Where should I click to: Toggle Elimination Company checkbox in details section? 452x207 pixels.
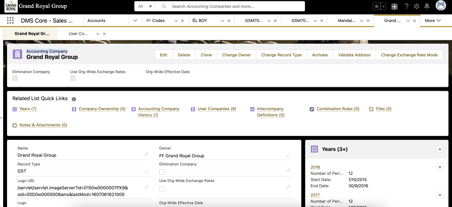pos(162,172)
